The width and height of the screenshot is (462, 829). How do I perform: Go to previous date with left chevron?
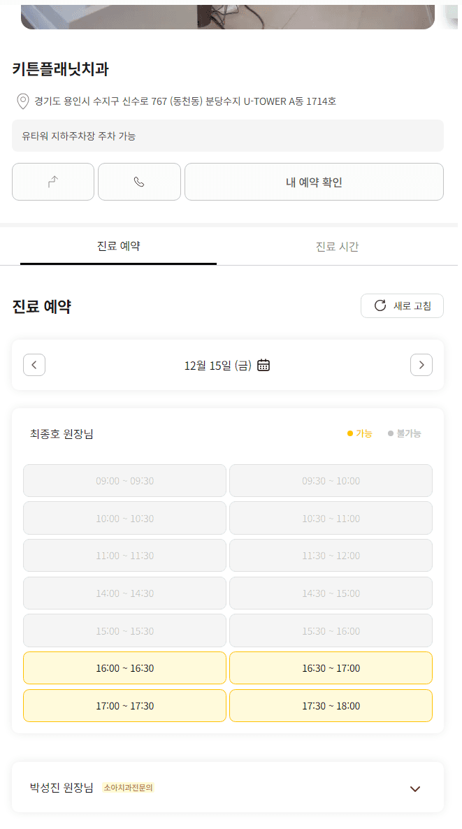[34, 365]
